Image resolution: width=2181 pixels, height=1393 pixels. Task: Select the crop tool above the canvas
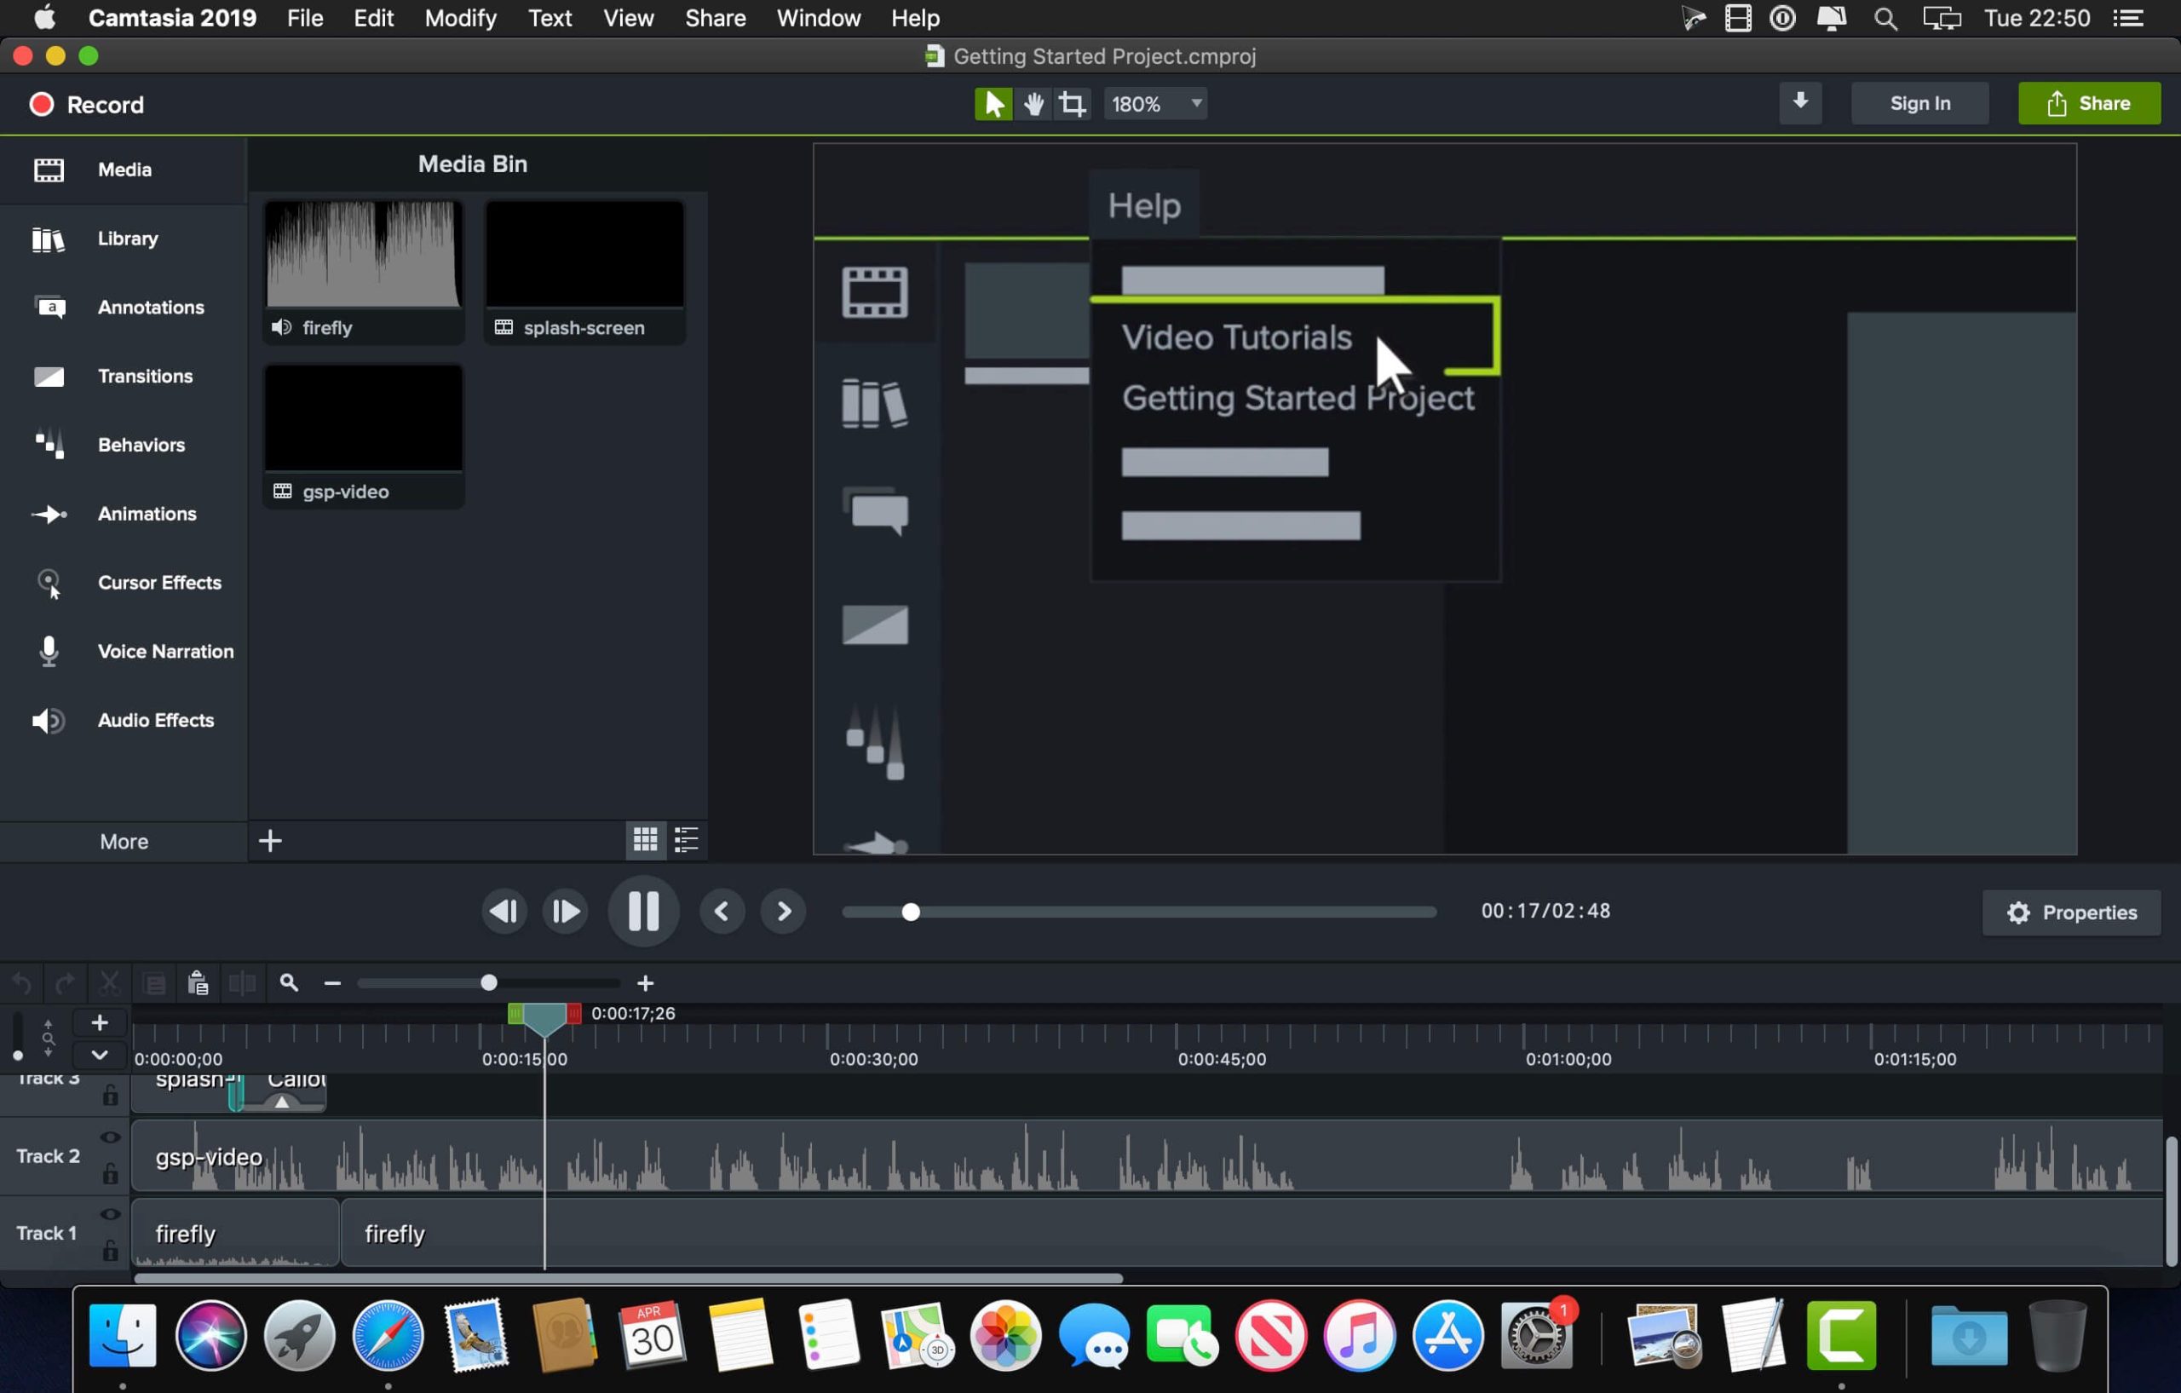[x=1073, y=103]
